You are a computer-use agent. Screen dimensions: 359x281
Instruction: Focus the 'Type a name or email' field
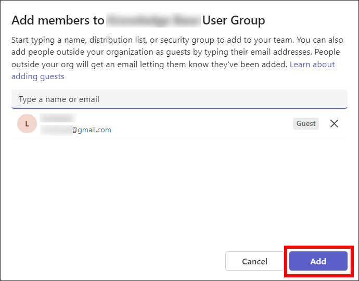click(179, 99)
